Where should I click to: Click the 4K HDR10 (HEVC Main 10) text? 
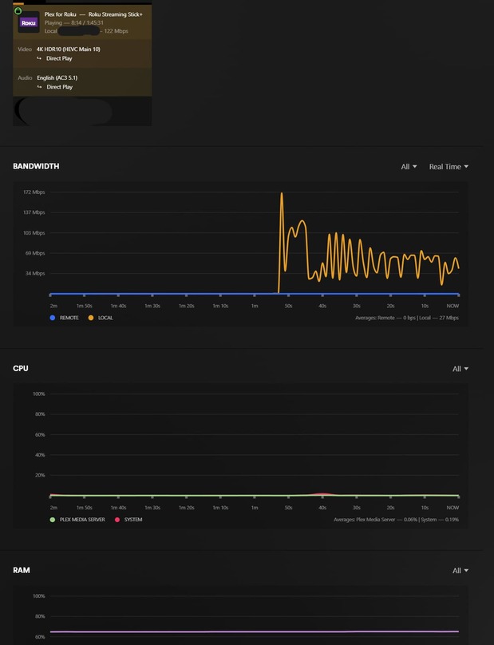point(69,49)
